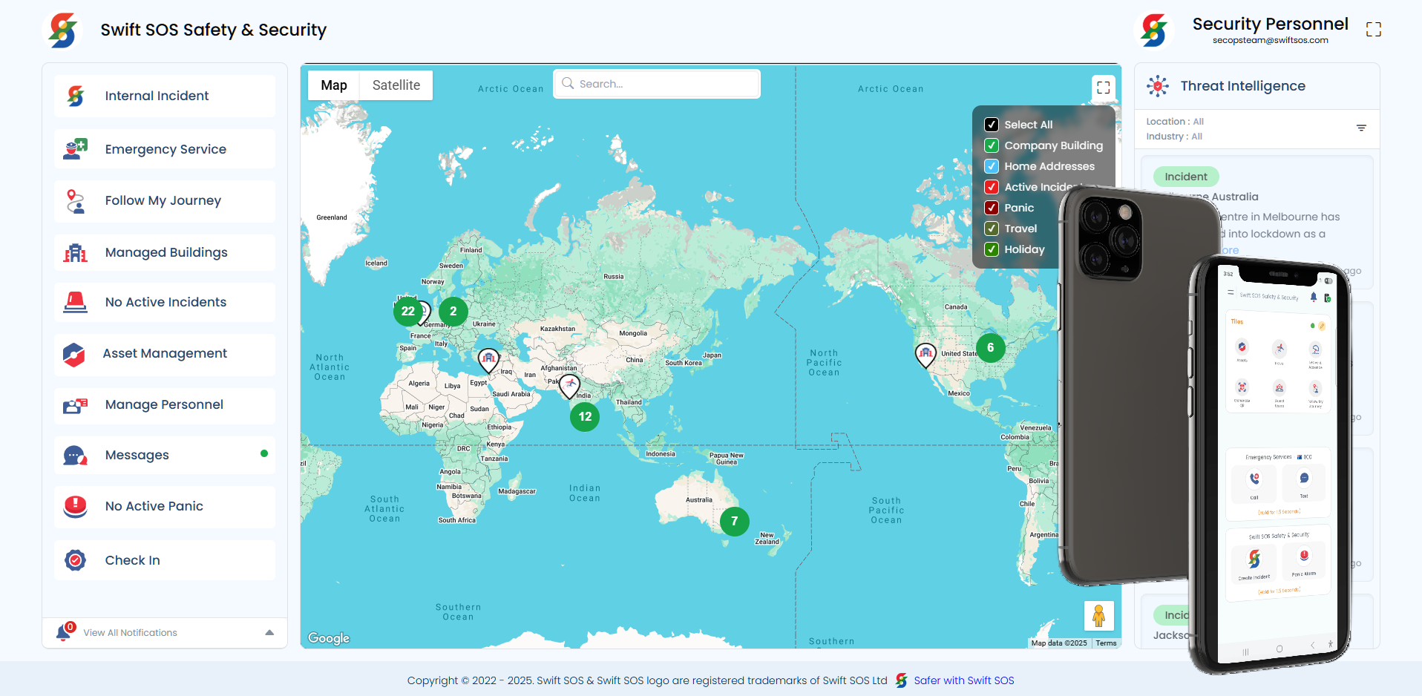Click the Asset Management icon
The height and width of the screenshot is (696, 1422).
(x=74, y=355)
